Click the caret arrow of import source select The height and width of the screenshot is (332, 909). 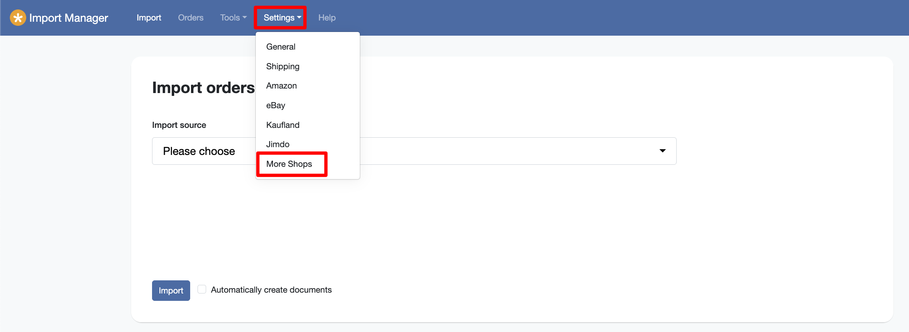662,151
